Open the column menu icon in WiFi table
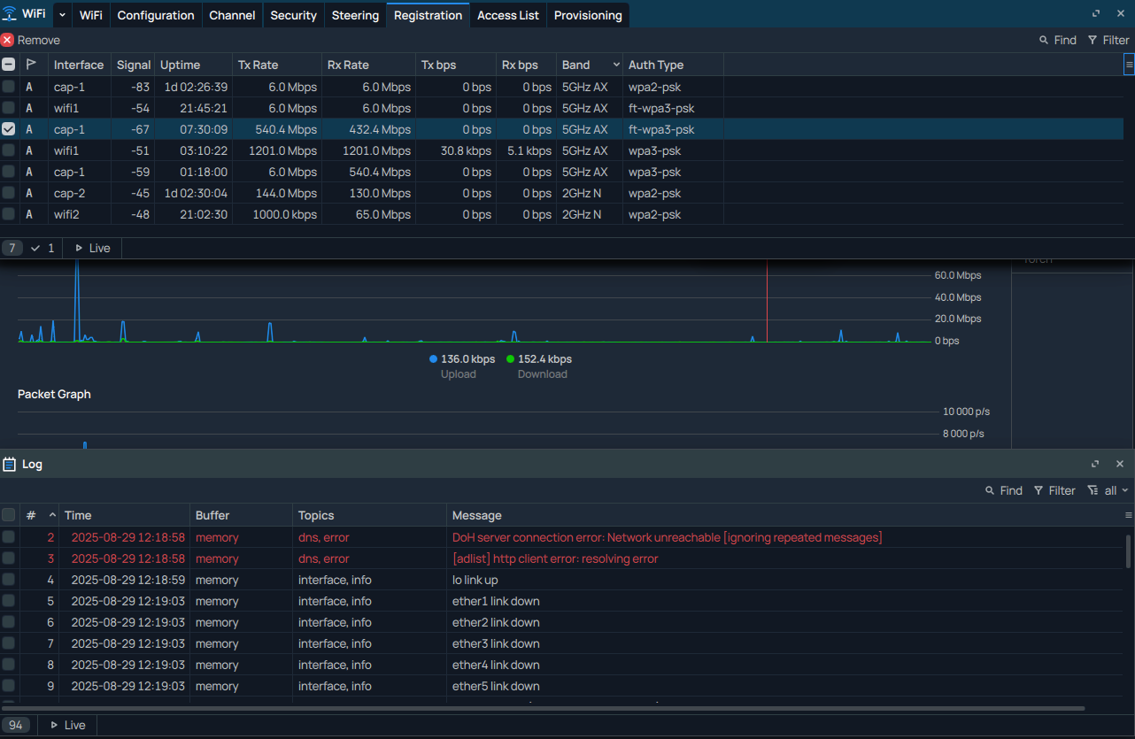 tap(1129, 65)
